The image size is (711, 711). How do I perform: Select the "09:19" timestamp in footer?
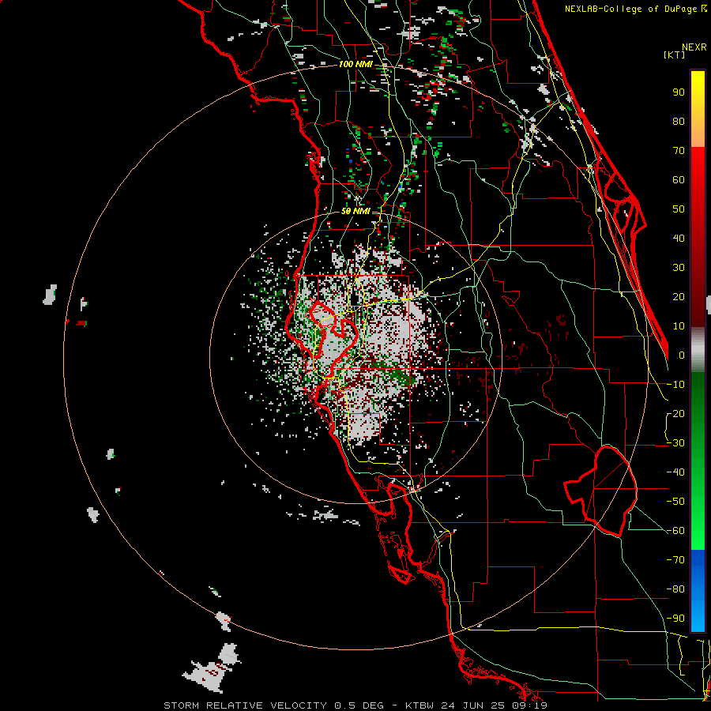pos(532,705)
